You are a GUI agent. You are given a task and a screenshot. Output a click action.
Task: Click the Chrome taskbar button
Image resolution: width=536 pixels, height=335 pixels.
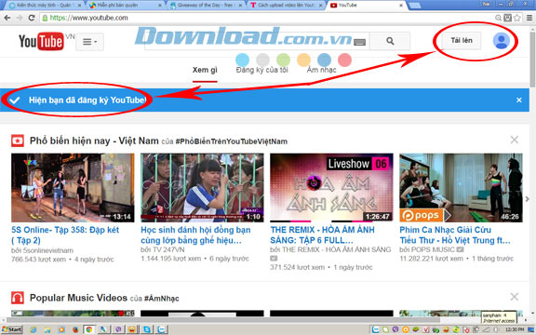[89, 329]
